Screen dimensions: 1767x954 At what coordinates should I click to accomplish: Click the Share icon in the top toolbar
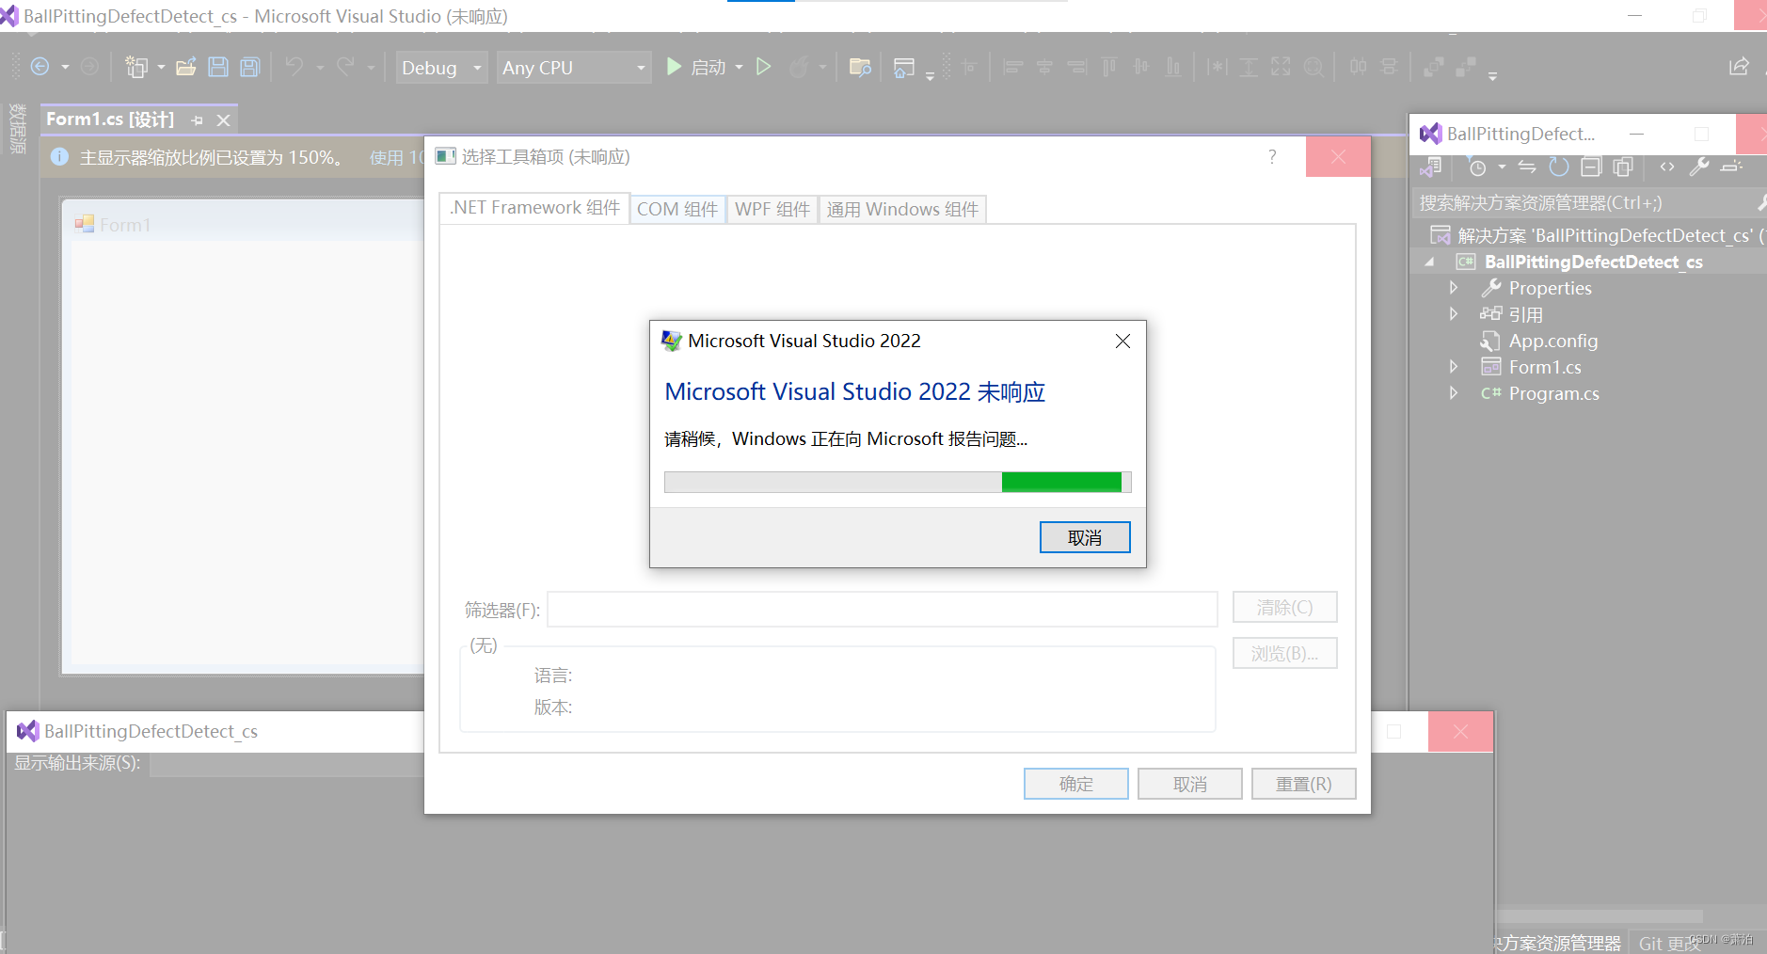click(x=1739, y=66)
